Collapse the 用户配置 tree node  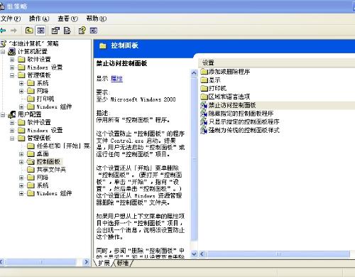[x=3, y=115]
